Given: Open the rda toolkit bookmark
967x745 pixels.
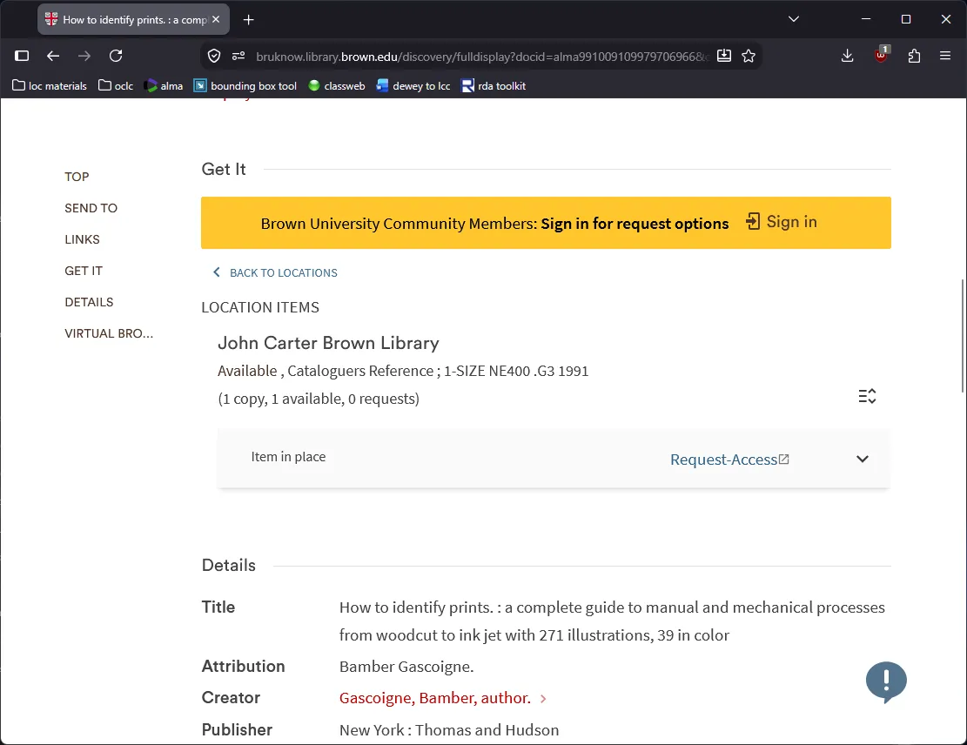Looking at the screenshot, I should click(x=494, y=85).
